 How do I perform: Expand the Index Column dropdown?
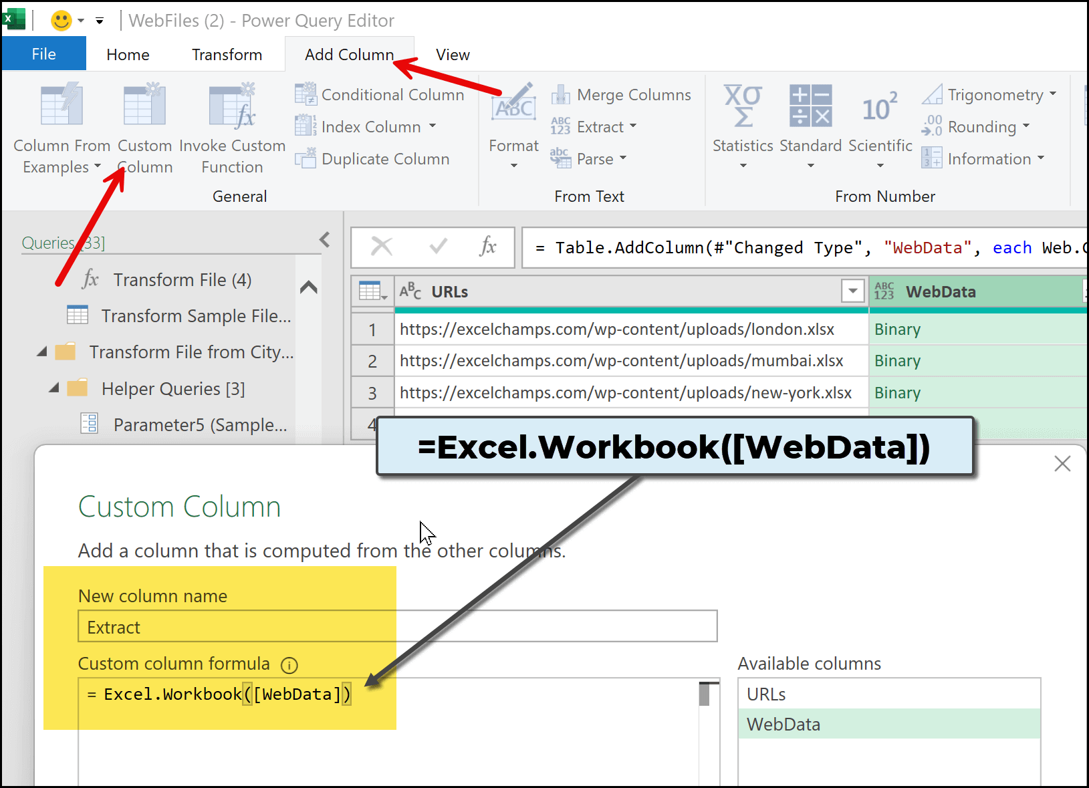coord(433,126)
